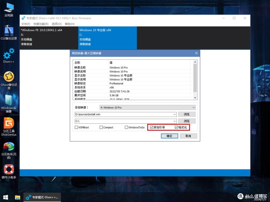This screenshot has width=270, height=202.
Task: Open 分区助手(无损) desktop icon
Action: coord(9,150)
